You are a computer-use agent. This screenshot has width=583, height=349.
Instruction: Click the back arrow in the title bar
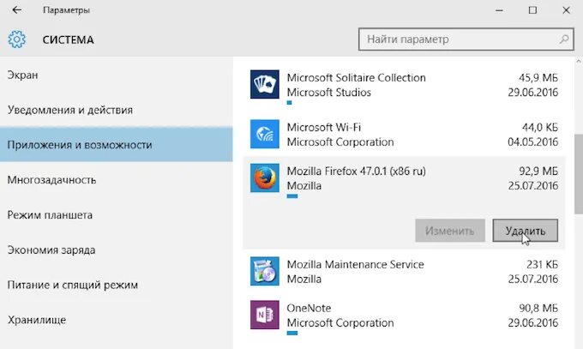click(x=17, y=10)
